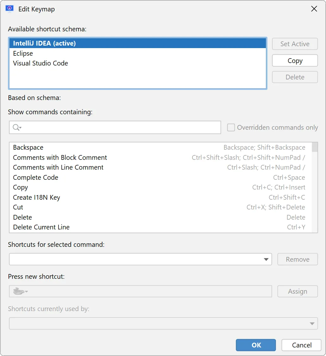Focus the Show commands containing search field
Viewport: 326px width, 356px height.
pos(115,128)
